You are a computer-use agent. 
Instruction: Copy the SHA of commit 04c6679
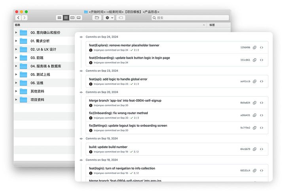tap(255, 149)
